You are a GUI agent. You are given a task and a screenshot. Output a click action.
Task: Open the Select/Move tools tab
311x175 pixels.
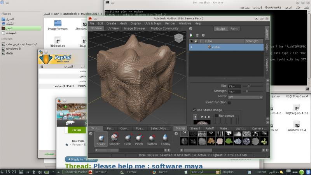click(x=159, y=128)
